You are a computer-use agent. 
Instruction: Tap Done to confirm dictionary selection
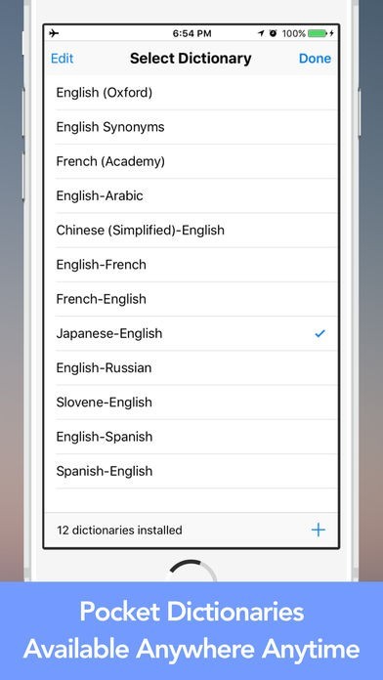315,59
